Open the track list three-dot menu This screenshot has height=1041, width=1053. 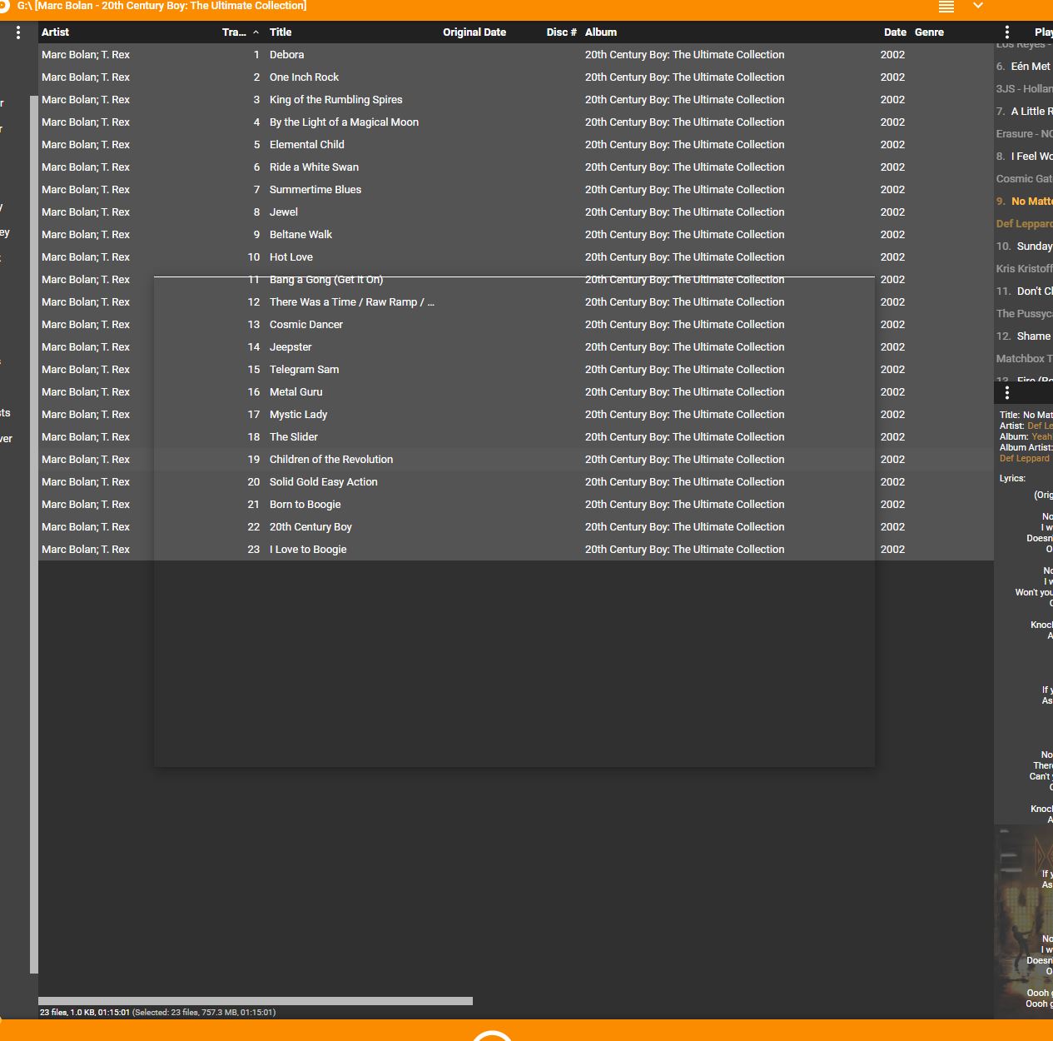pos(18,32)
